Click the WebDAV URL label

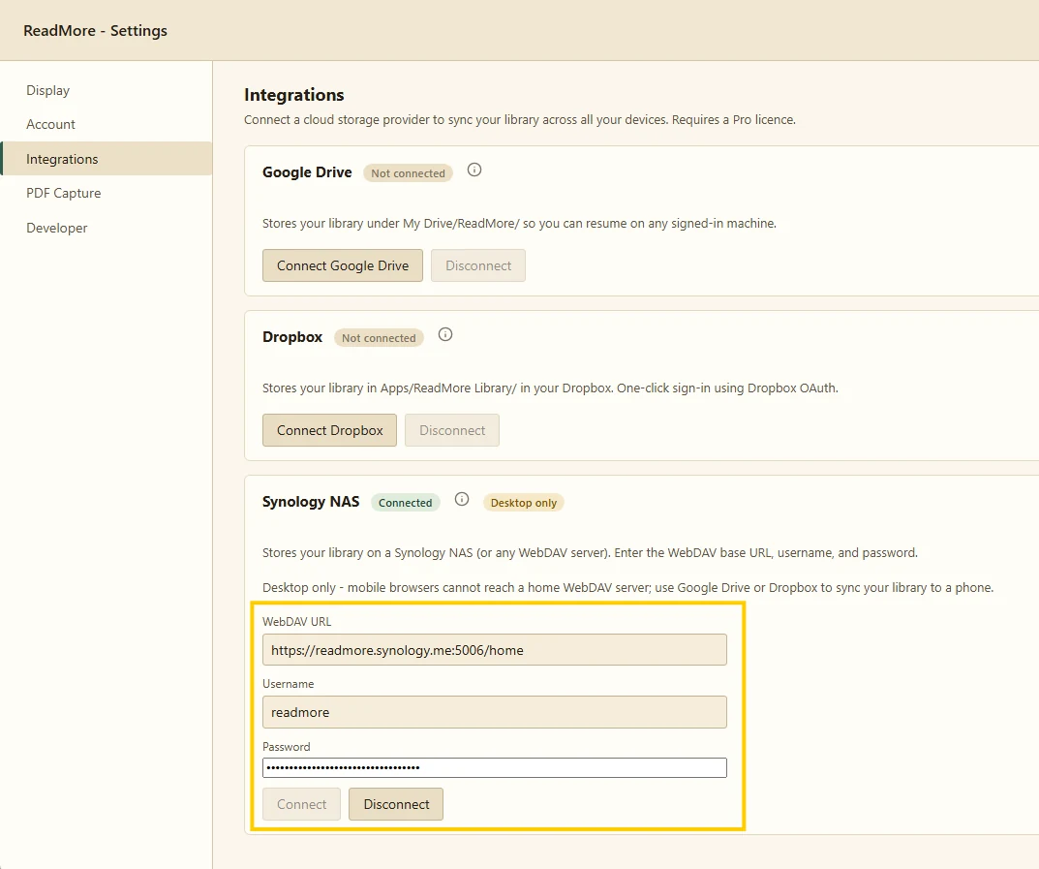pyautogui.click(x=297, y=622)
